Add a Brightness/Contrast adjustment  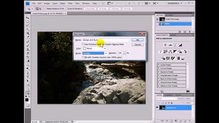(165, 45)
